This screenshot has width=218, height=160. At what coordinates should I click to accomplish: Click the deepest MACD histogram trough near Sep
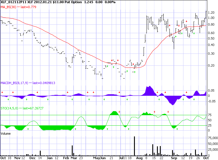point(173,104)
